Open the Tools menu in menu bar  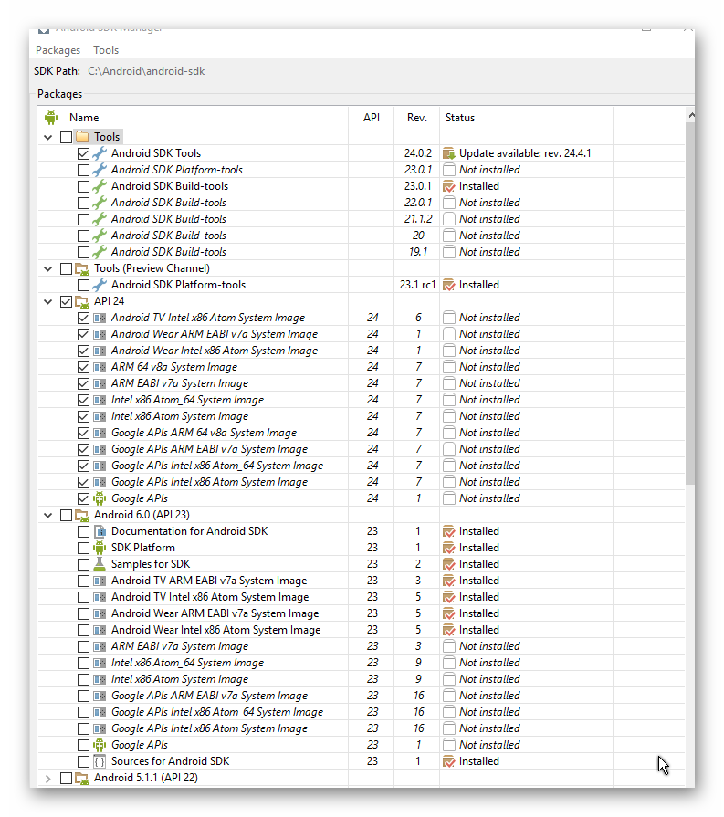[106, 50]
